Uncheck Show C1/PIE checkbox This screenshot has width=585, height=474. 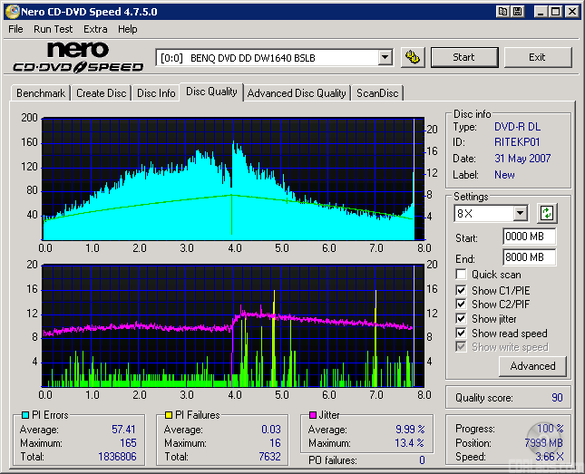(x=462, y=290)
